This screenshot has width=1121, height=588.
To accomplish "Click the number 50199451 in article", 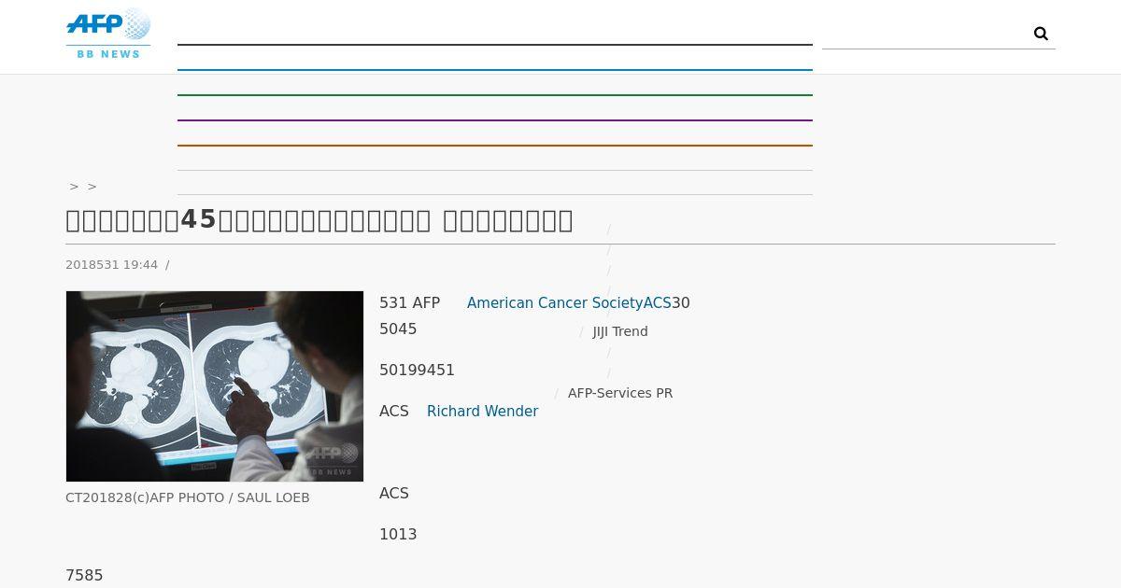I will [417, 371].
